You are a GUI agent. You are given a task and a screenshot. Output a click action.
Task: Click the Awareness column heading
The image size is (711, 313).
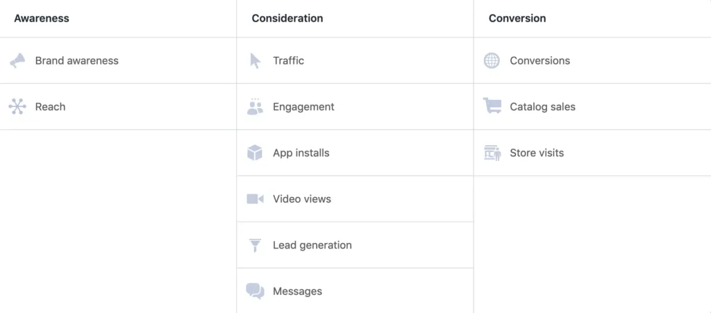(42, 19)
